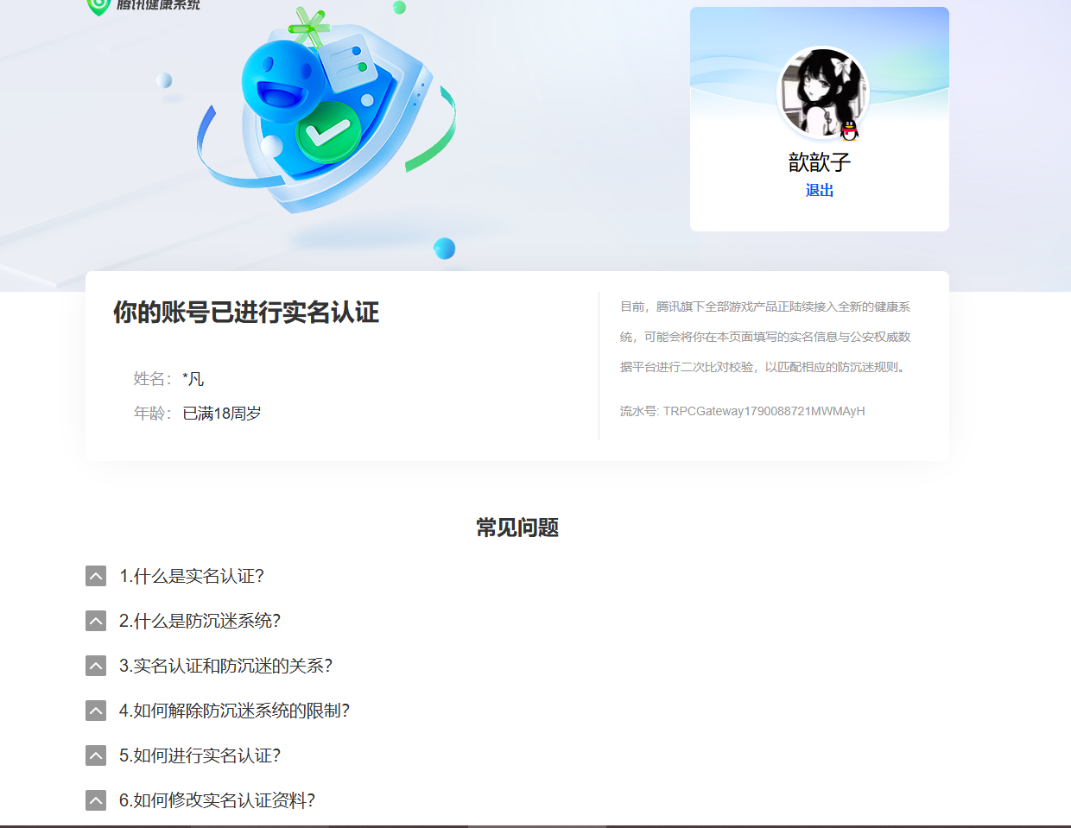The width and height of the screenshot is (1071, 828).
Task: Click the heading 你的账号已进行实名认证
Action: (246, 313)
